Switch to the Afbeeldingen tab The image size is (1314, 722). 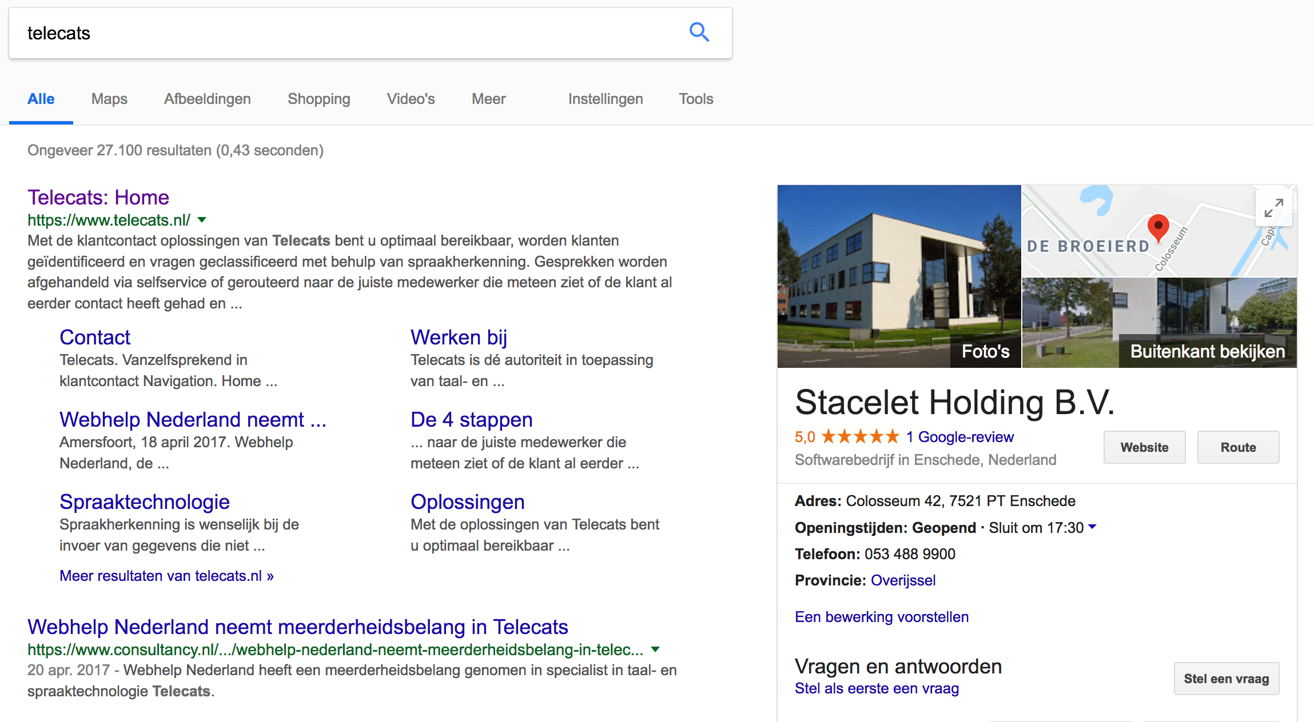[208, 99]
